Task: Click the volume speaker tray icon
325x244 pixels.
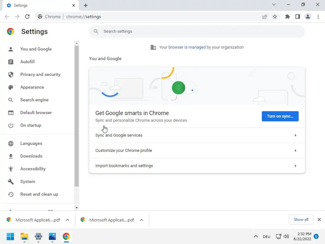Action: click(286, 236)
